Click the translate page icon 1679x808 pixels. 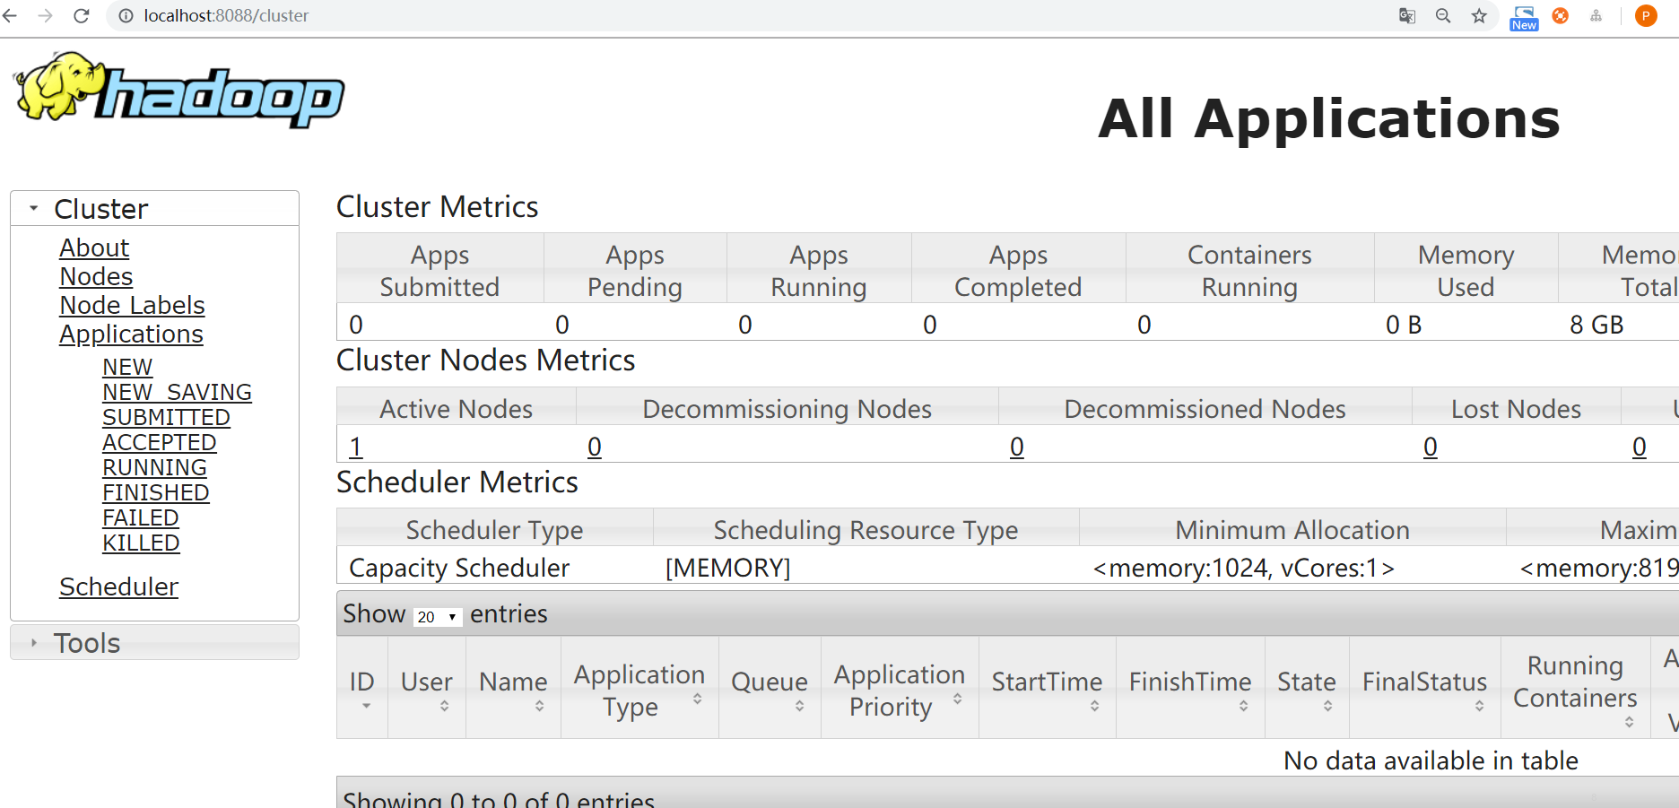1407,16
